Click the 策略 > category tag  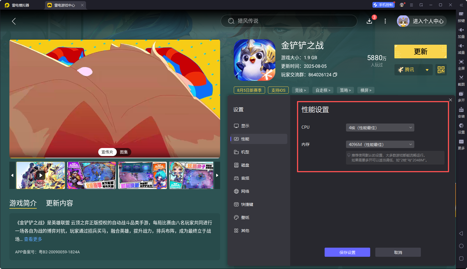[x=345, y=90]
